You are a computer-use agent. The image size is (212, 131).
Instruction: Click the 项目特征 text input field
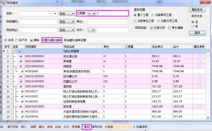click(x=38, y=30)
